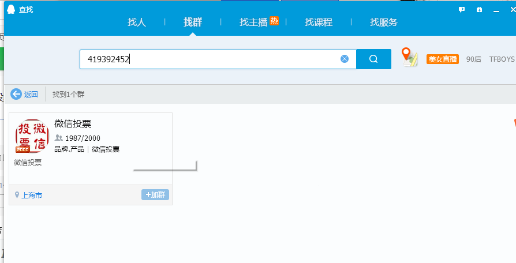Open the 美女直播 orange tag
Viewport: 516px width, 263px height.
(442, 59)
